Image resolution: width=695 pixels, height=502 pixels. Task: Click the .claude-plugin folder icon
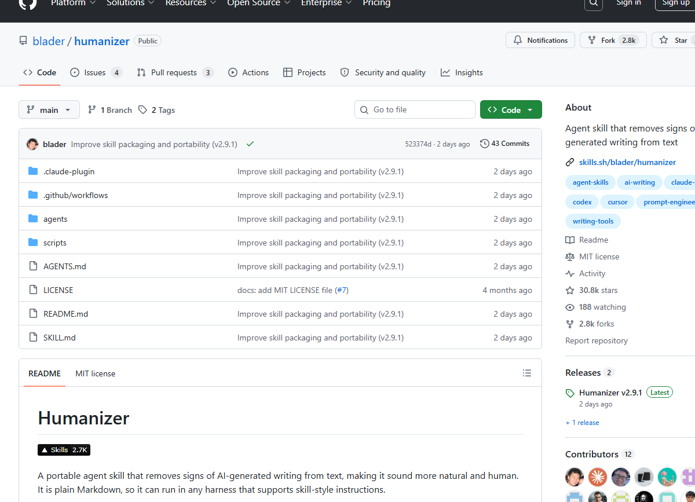point(33,171)
